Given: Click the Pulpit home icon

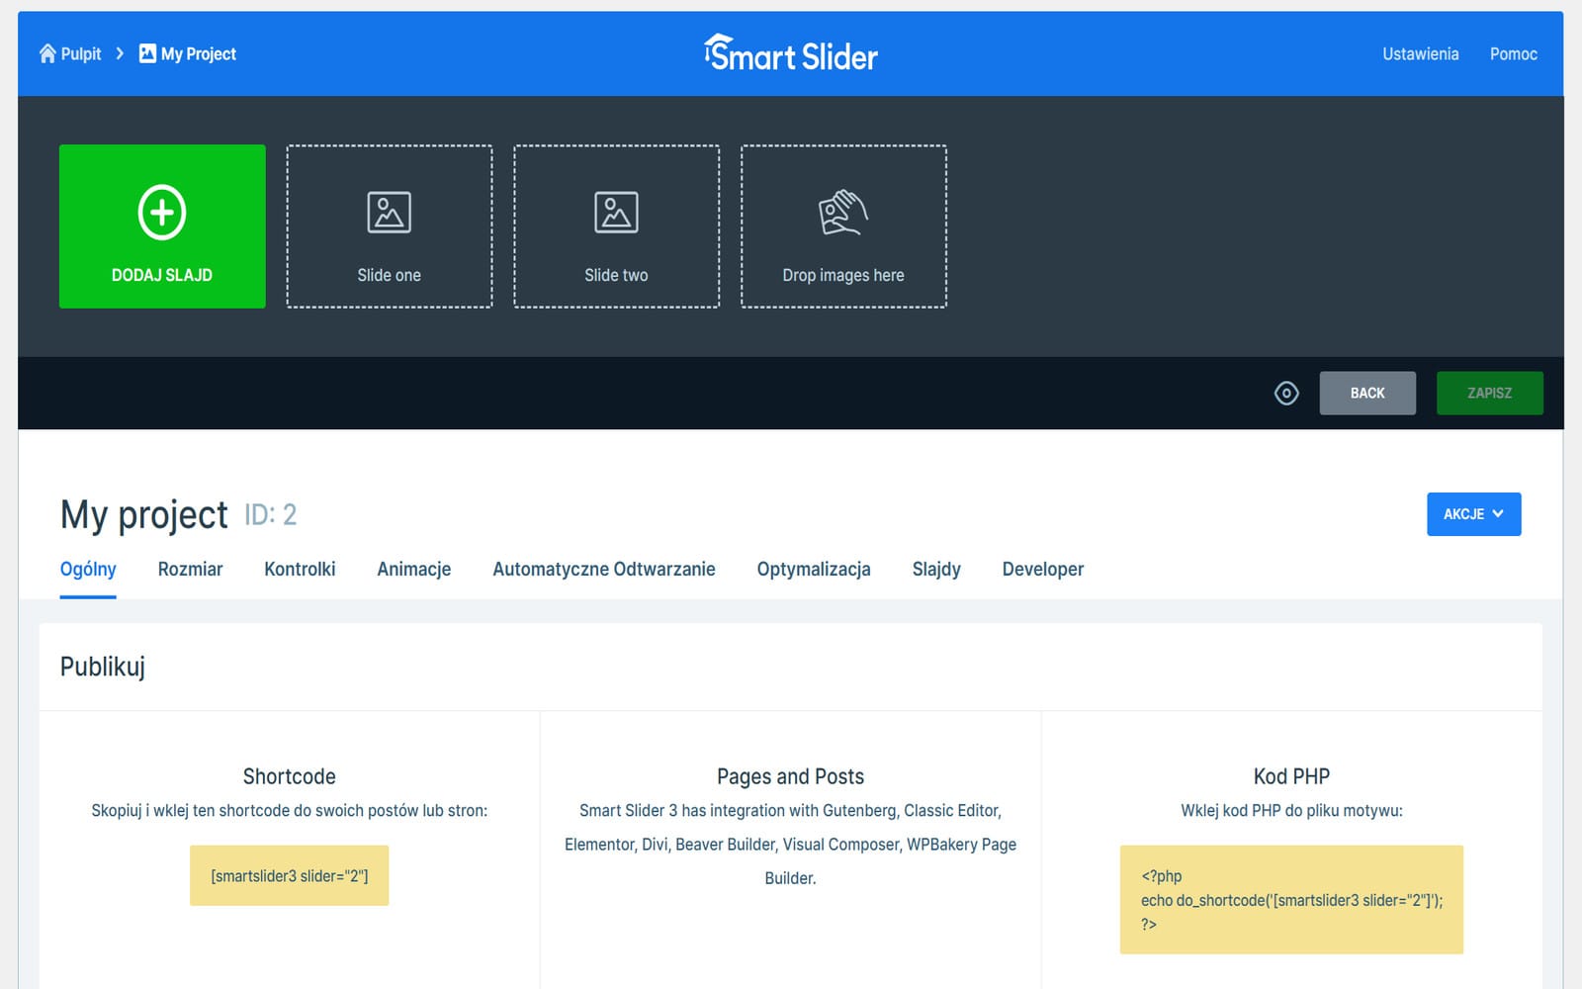Looking at the screenshot, I should (x=47, y=53).
